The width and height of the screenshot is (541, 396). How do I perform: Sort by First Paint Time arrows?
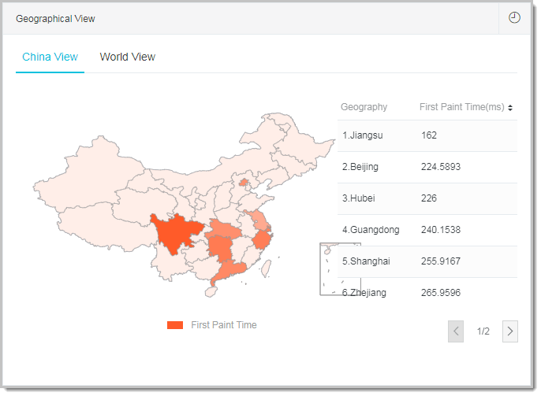(510, 108)
